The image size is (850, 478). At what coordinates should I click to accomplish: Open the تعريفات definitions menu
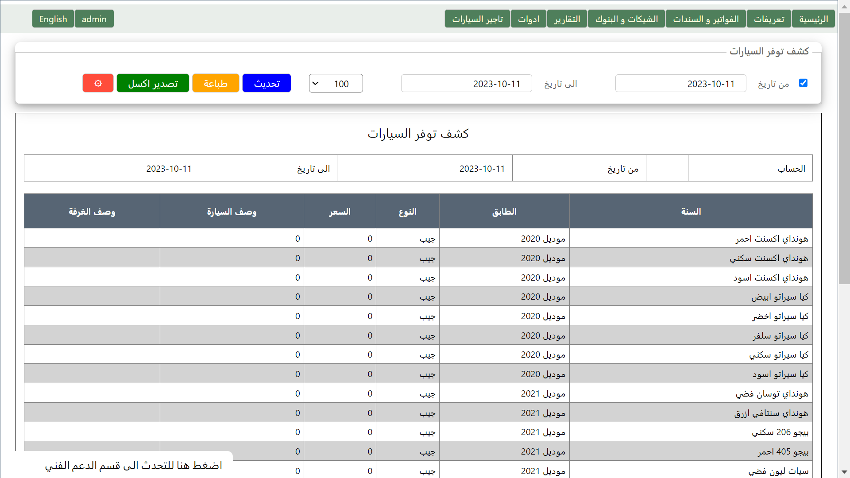[x=769, y=19]
